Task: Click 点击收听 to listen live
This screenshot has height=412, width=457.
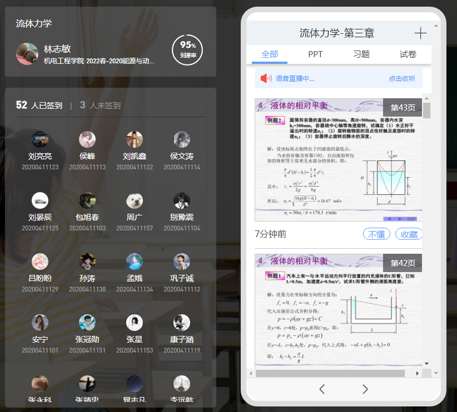Action: pos(401,79)
